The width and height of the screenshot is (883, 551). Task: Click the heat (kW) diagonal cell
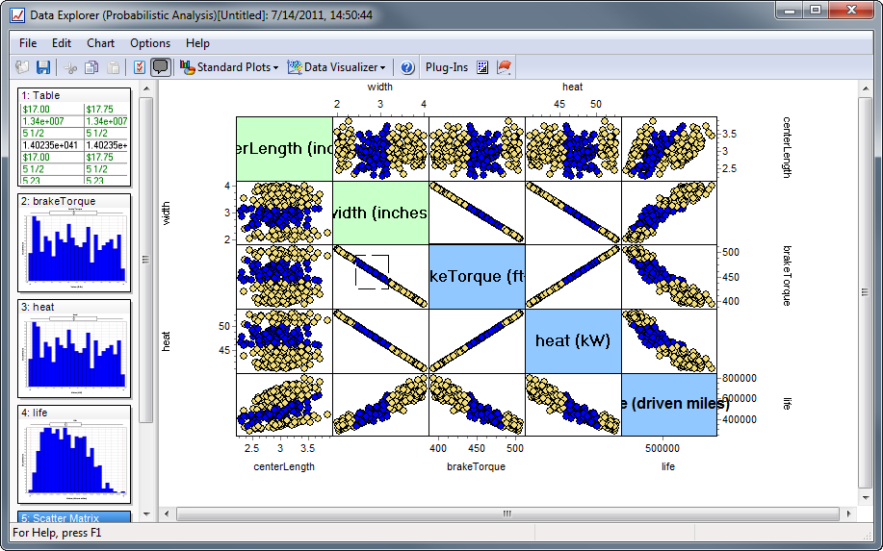pos(573,340)
